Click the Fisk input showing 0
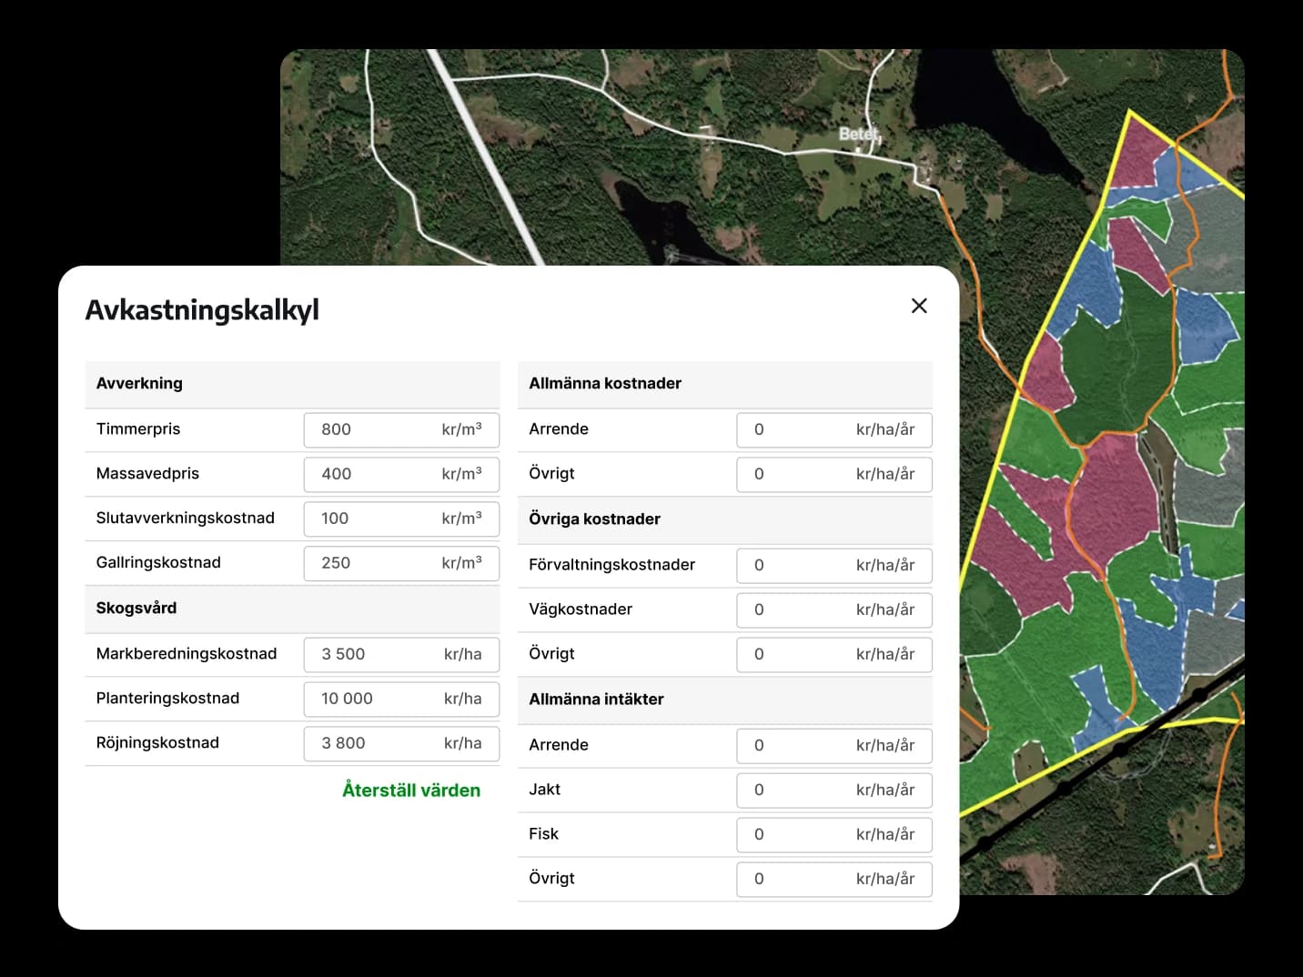Screen dimensions: 1303x977 [x=833, y=834]
